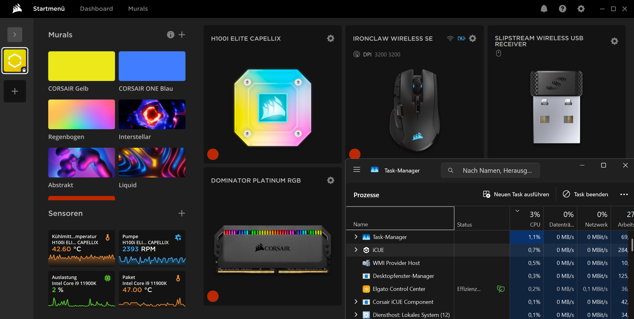Select the Desktopfenster-Manager process row

[x=490, y=276]
